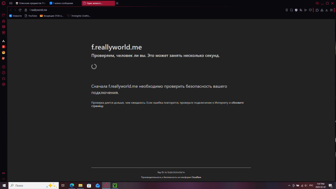The width and height of the screenshot is (336, 189).
Task: Show hidden system tray icons chevron
Action: [289, 186]
